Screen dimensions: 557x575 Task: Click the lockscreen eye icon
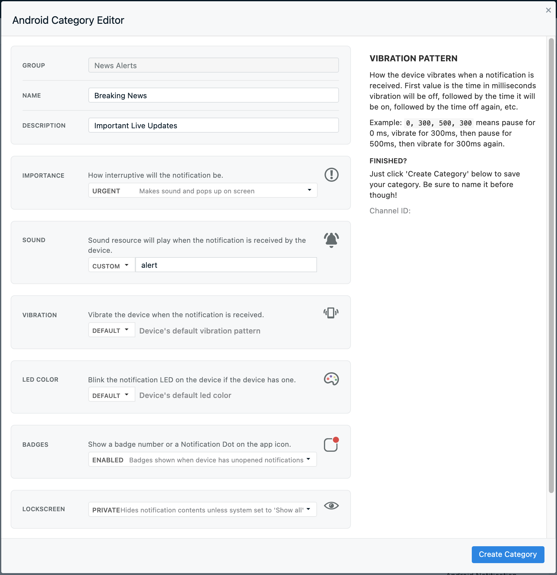point(331,506)
